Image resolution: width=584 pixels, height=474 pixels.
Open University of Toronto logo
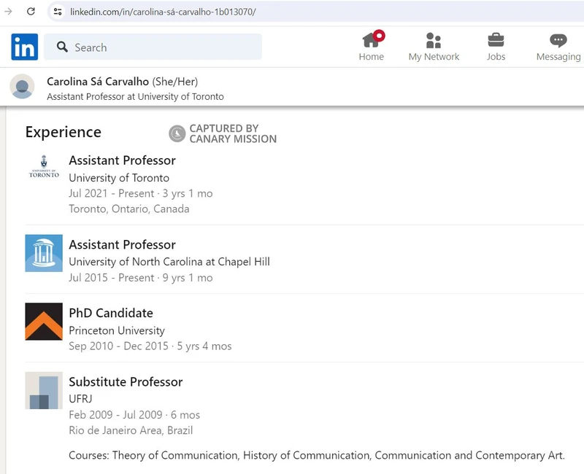[x=44, y=166]
